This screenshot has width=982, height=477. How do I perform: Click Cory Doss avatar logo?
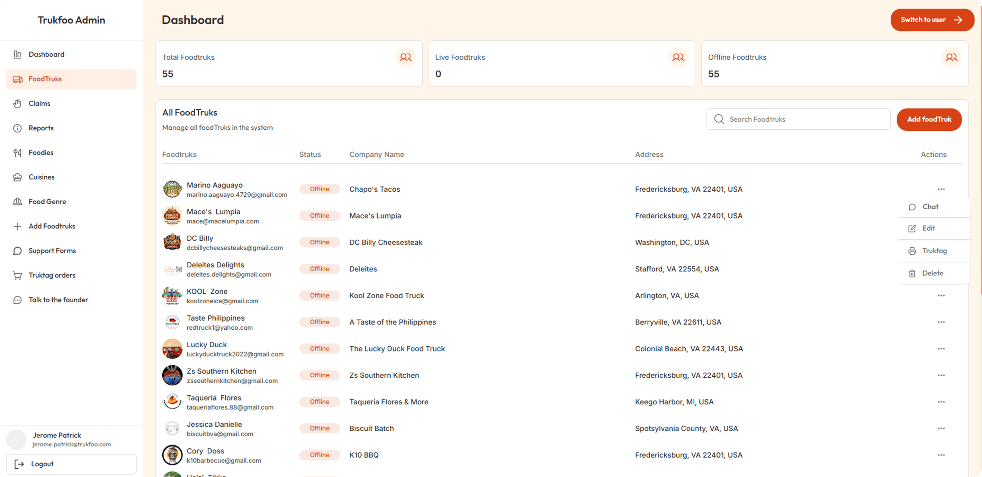[172, 455]
